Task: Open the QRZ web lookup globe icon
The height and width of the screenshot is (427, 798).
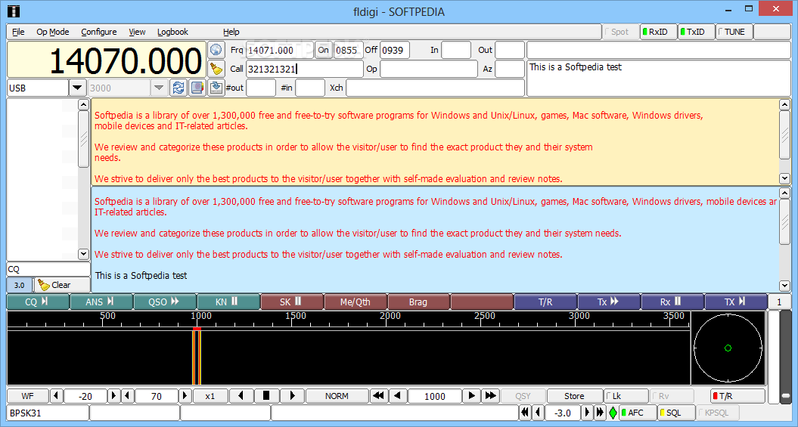Action: coord(216,51)
